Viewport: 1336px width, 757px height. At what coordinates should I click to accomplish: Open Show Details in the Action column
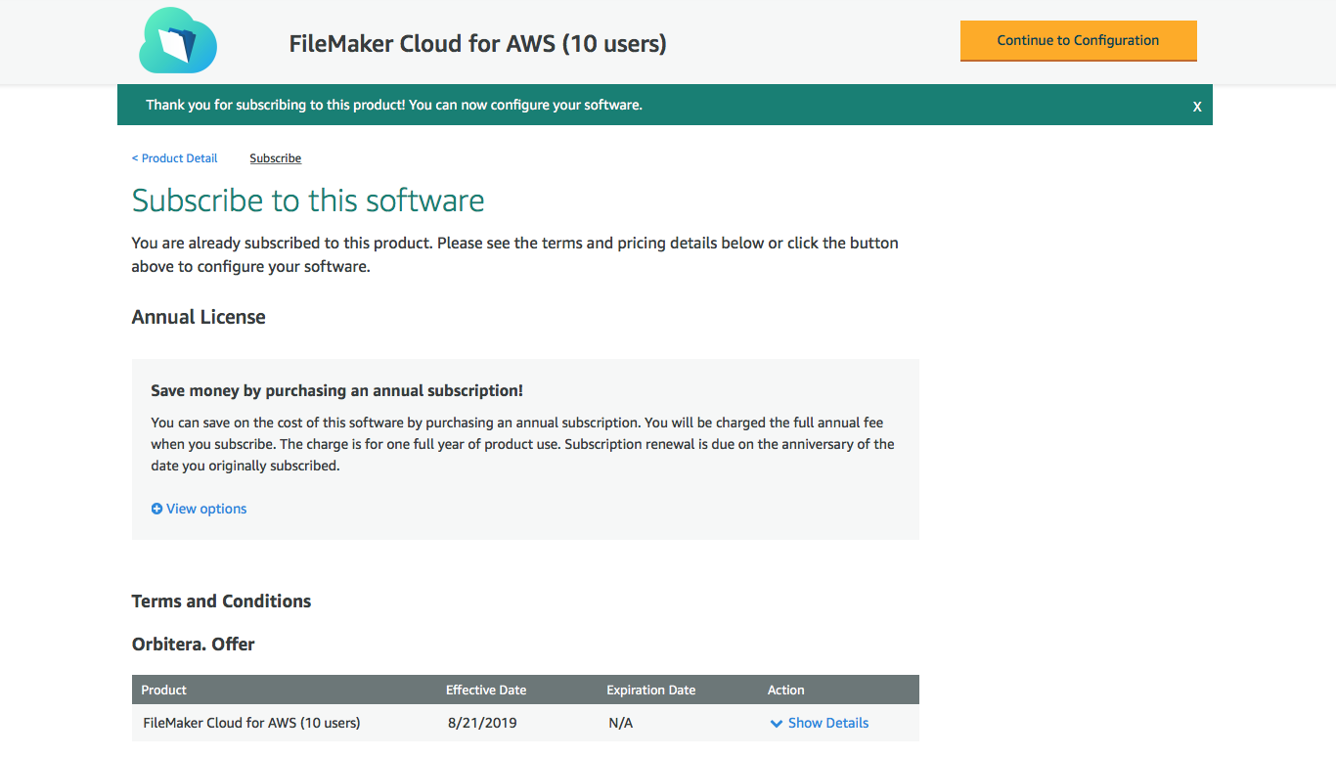click(x=826, y=723)
